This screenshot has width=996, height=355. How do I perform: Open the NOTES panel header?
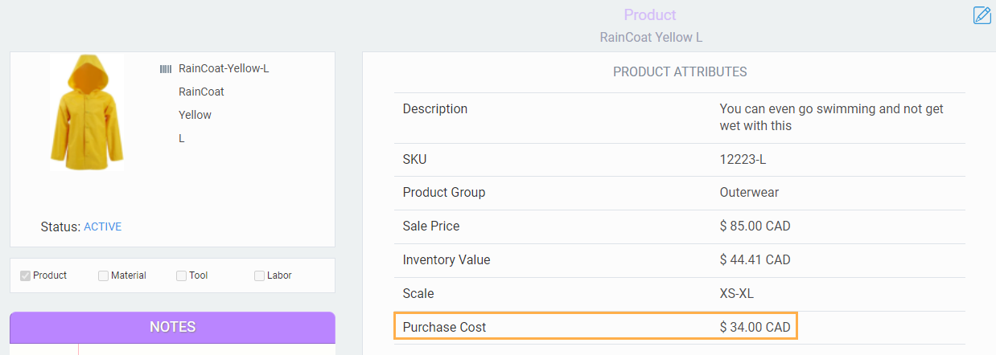point(172,327)
